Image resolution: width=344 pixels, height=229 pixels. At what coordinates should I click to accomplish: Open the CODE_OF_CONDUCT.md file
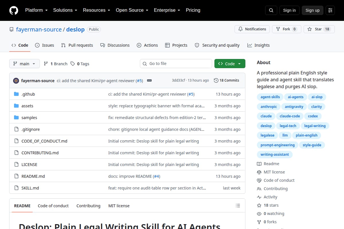[x=44, y=141]
